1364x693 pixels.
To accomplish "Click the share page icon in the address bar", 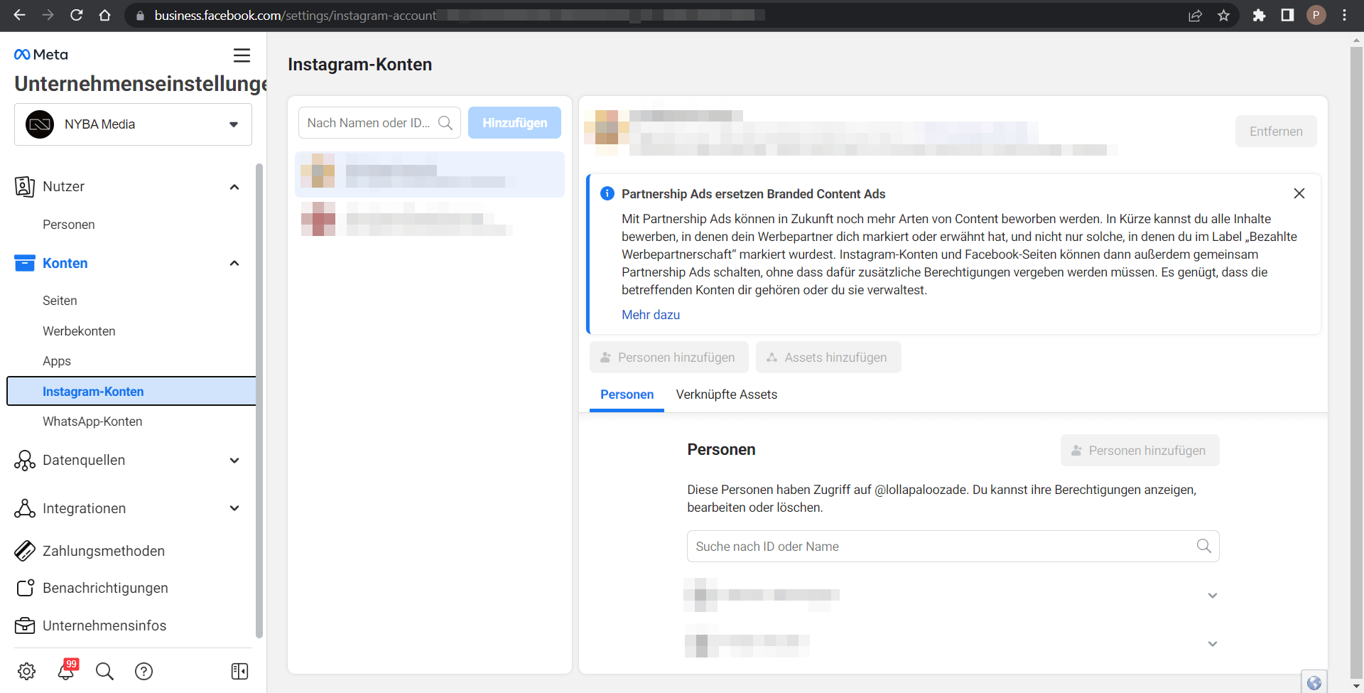I will tap(1195, 15).
